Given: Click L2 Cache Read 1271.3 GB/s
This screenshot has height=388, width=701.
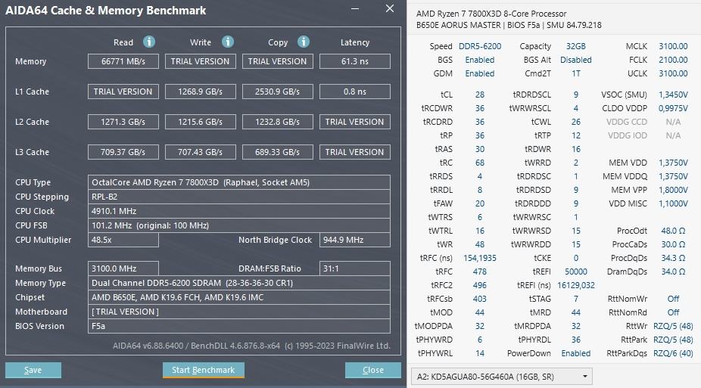Looking at the screenshot, I should tap(123, 122).
